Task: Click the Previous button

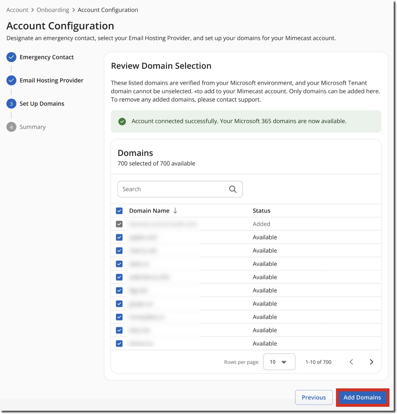Action: coord(314,397)
